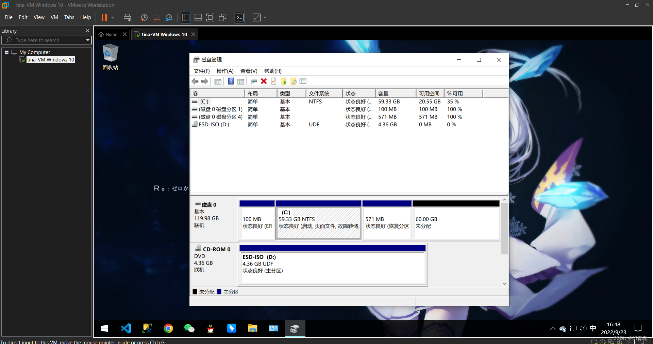Enter full screen mode icon
The width and height of the screenshot is (653, 344).
[x=211, y=17]
